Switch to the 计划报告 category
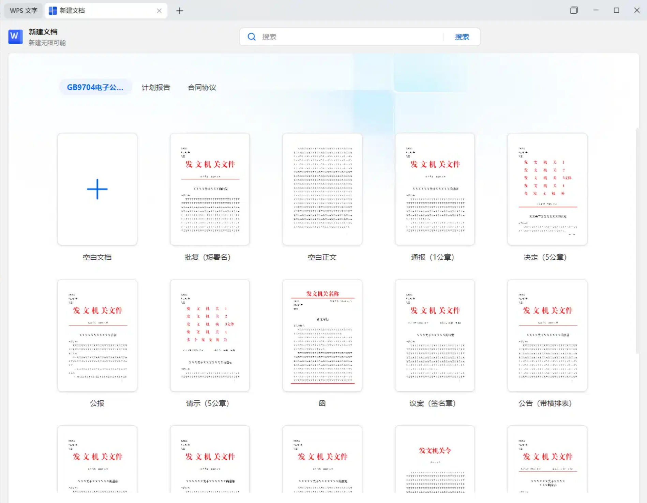Image resolution: width=647 pixels, height=503 pixels. [x=156, y=88]
